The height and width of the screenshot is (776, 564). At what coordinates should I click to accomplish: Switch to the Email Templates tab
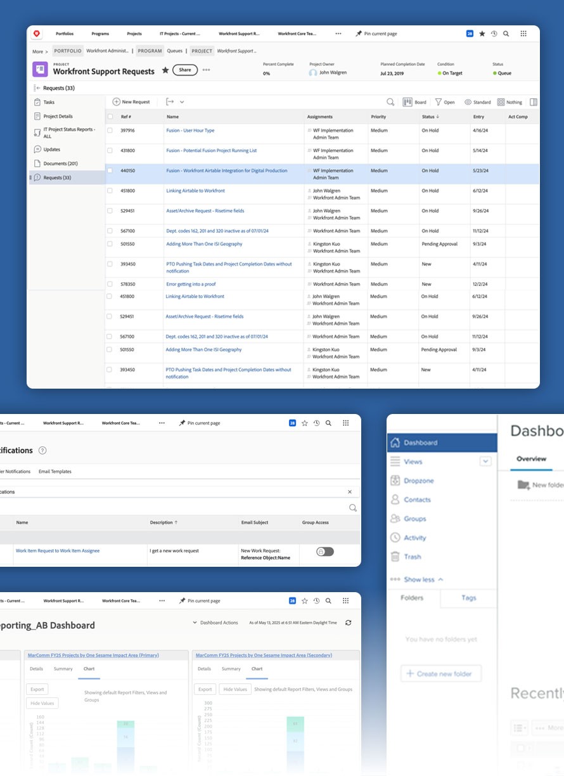coord(55,472)
